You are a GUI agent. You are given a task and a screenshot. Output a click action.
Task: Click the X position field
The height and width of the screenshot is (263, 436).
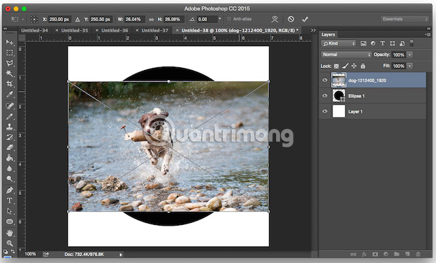click(59, 20)
